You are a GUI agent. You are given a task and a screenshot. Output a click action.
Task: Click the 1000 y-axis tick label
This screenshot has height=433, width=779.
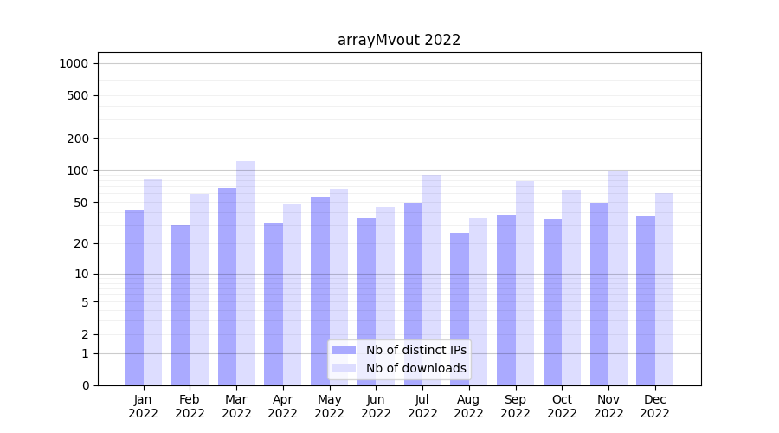[x=74, y=63]
